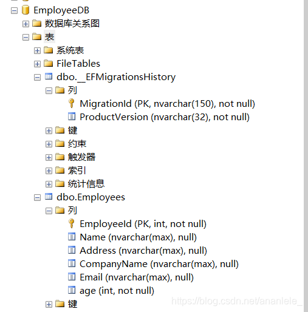Click the CompanyName column icon
308x312 pixels.
(x=72, y=263)
